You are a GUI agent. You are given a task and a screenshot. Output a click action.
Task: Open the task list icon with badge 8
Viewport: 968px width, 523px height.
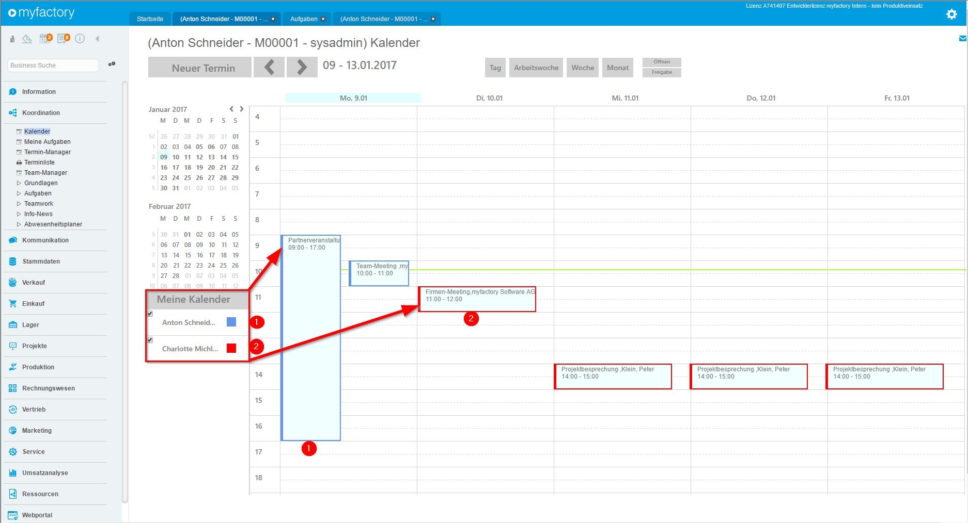pos(64,39)
